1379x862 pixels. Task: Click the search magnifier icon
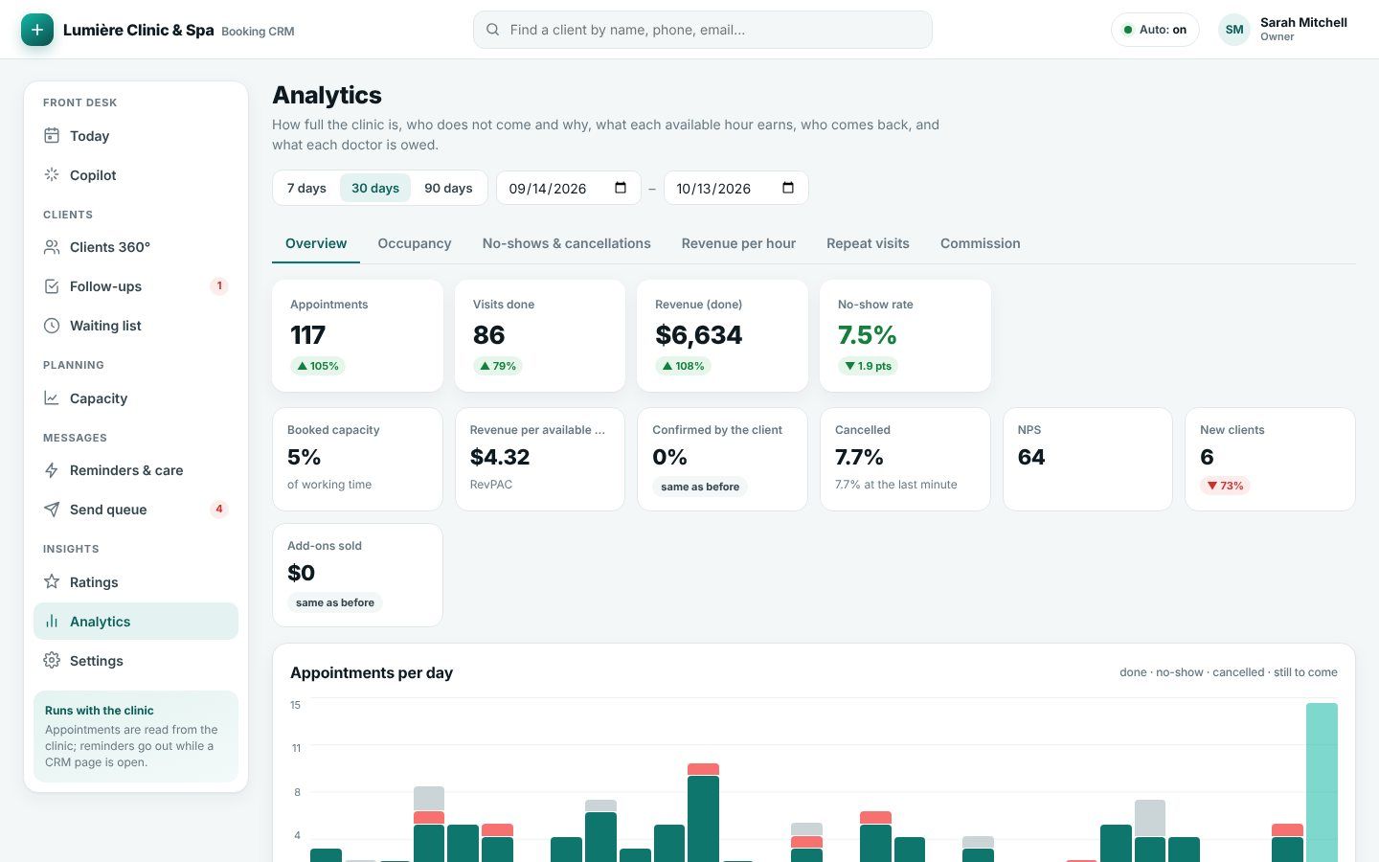click(492, 30)
